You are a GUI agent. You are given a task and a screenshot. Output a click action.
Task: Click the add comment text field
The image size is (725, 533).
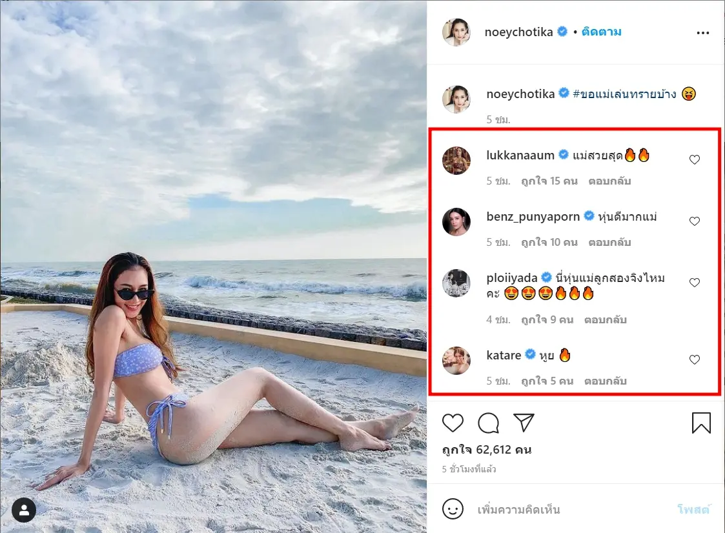(568, 510)
